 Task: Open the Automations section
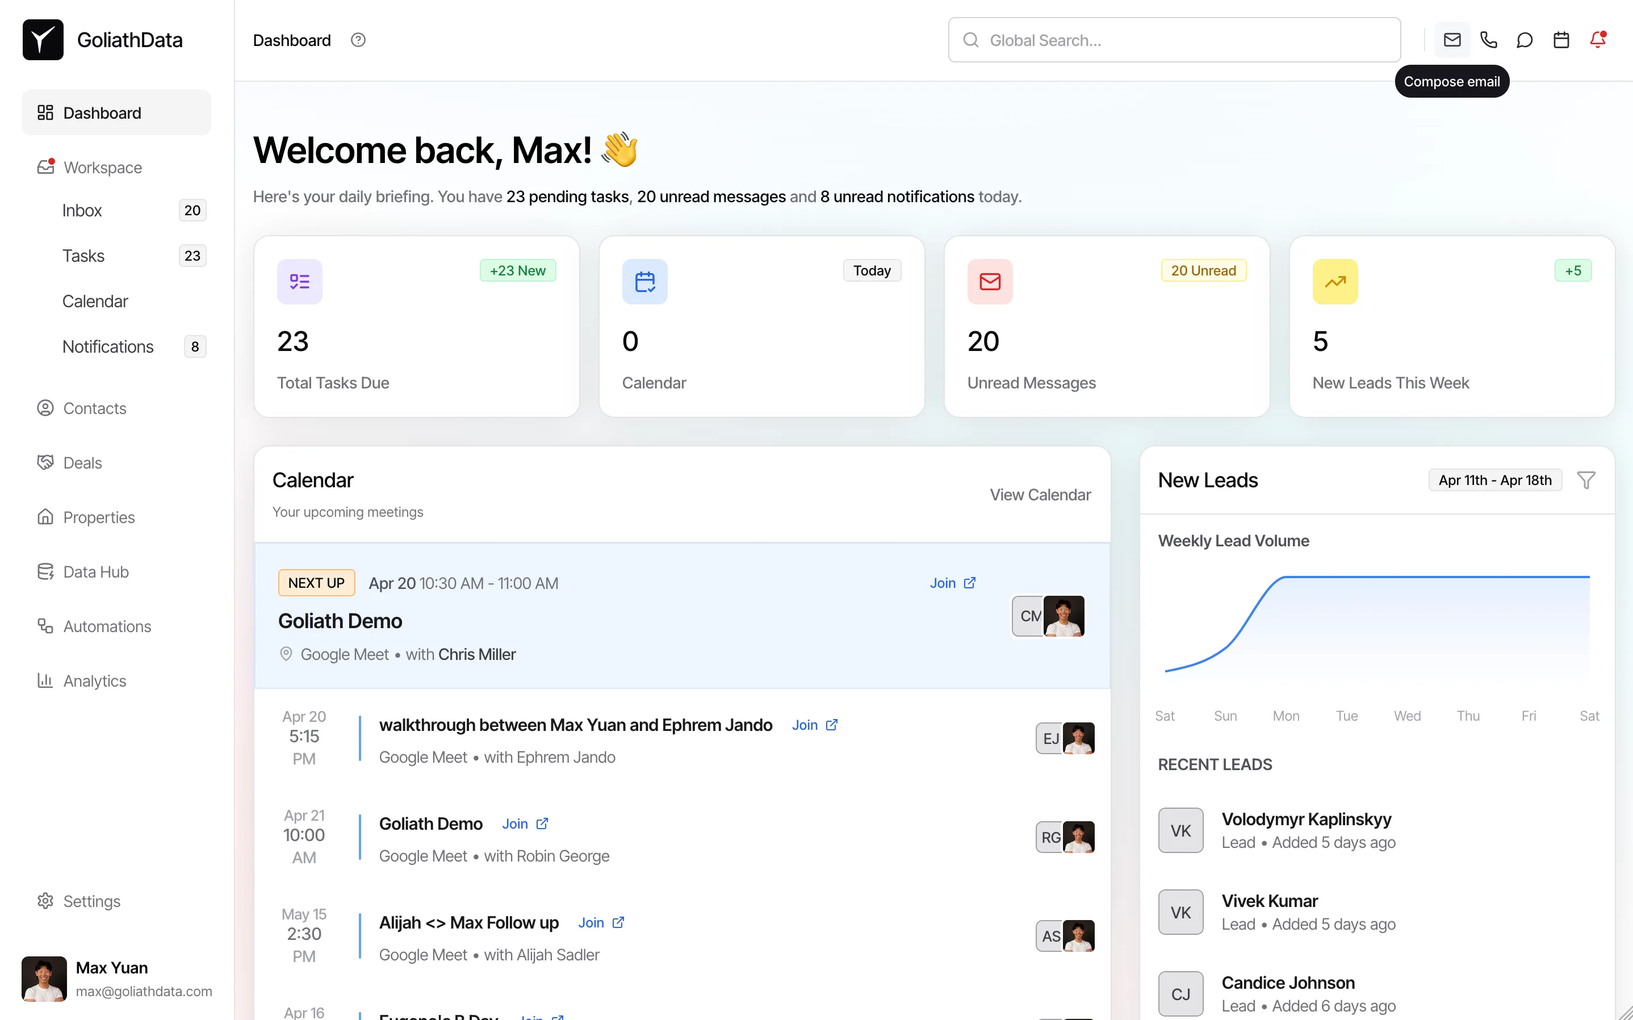point(107,626)
